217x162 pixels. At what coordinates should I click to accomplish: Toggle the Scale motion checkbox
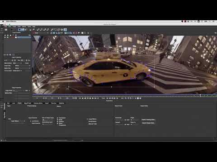pyautogui.click(x=57, y=120)
